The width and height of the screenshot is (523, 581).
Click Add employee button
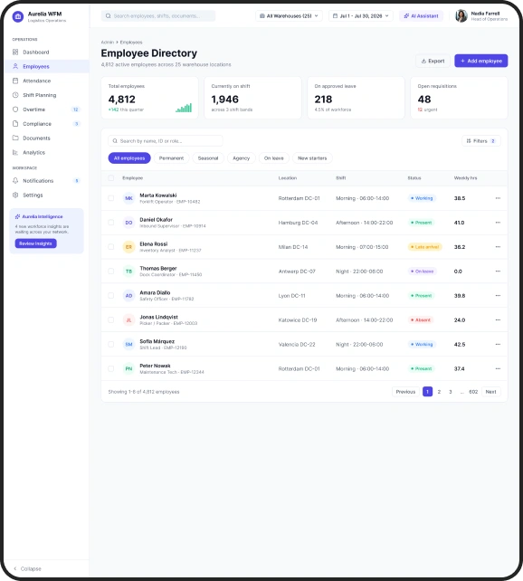[481, 61]
